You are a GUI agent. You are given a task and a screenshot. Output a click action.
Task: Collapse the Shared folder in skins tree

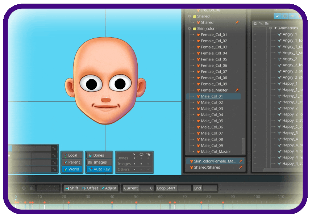[x=190, y=16]
